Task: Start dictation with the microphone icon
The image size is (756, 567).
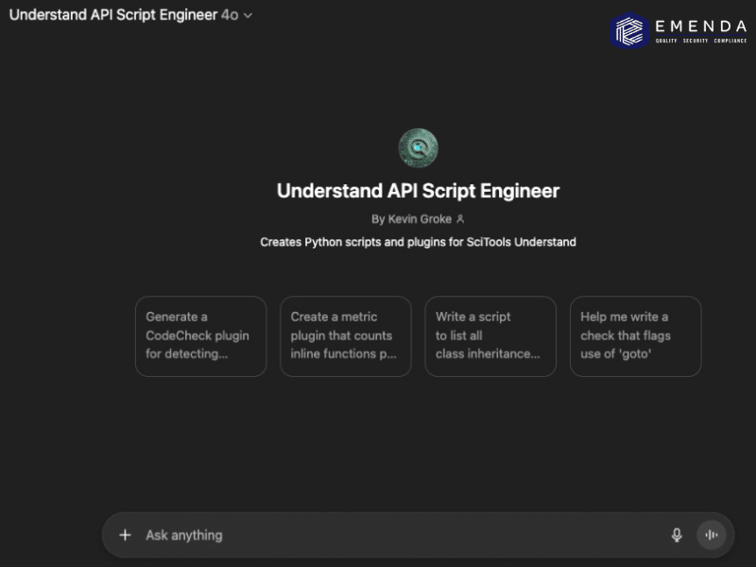Action: point(677,535)
